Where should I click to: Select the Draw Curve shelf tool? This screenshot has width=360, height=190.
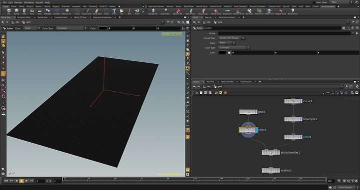click(86, 11)
